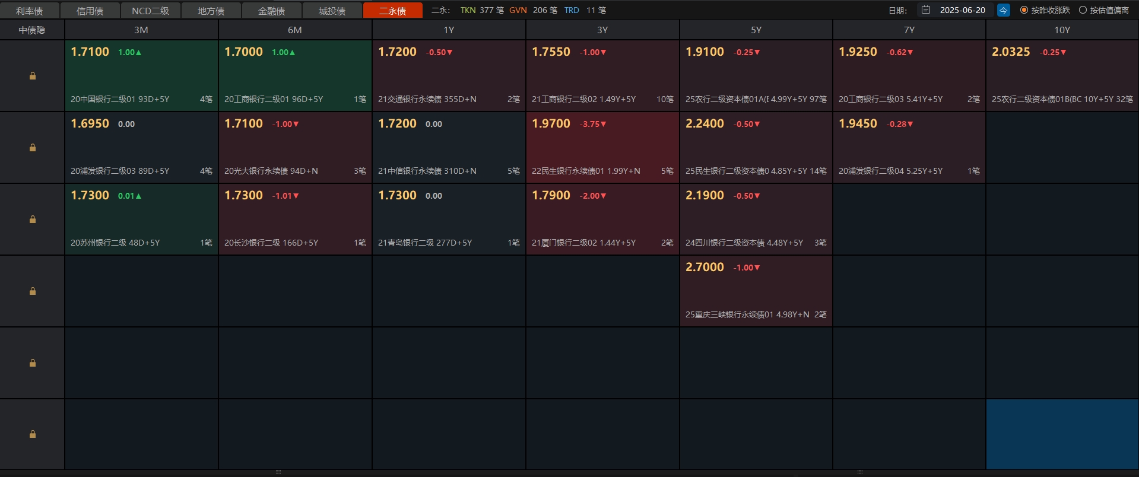Click the 中债隐 column header
Screen dimensions: 1139x477
pos(32,30)
